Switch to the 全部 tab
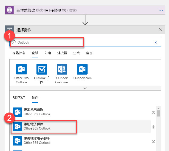The width and height of the screenshot is (169, 151). point(35,53)
